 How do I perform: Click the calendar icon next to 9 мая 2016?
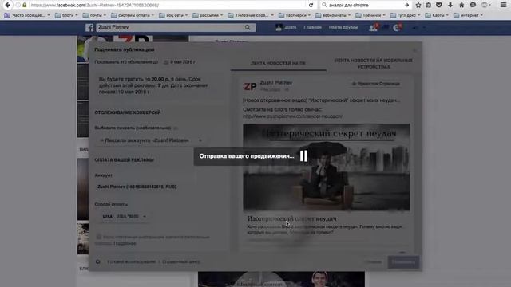(x=166, y=62)
